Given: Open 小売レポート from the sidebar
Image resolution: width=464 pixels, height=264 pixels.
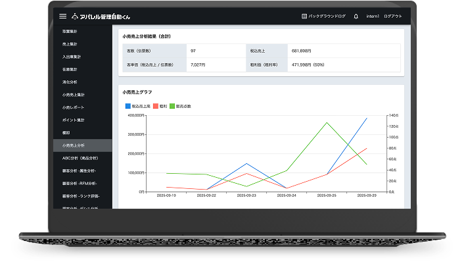Looking at the screenshot, I should click(x=73, y=107).
